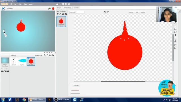Open Google Chrome from the taskbar
The image size is (181, 102).
click(24, 100)
